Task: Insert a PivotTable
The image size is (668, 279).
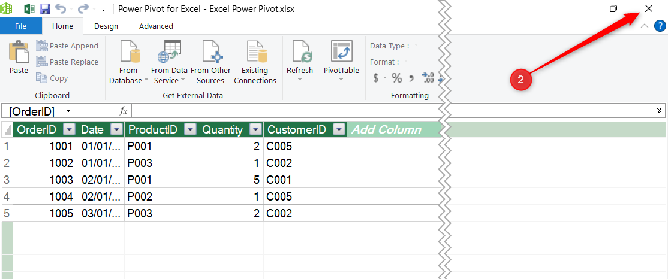Action: coord(341,62)
